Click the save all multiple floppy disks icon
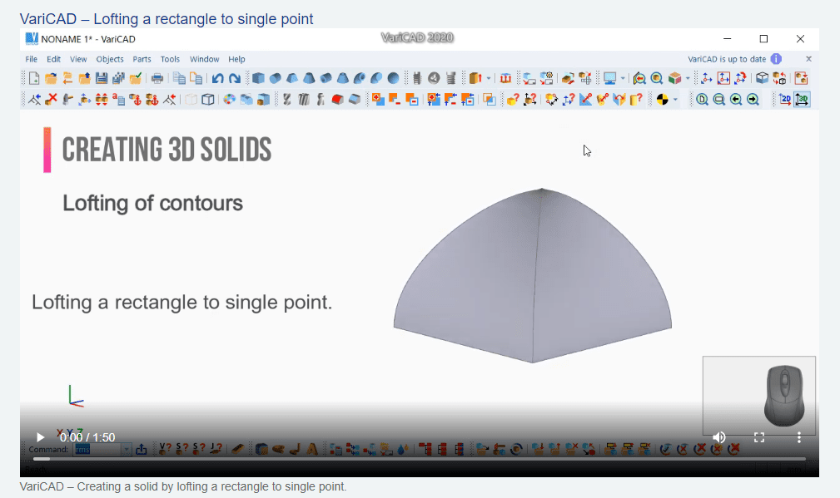The image size is (840, 498). pos(118,79)
